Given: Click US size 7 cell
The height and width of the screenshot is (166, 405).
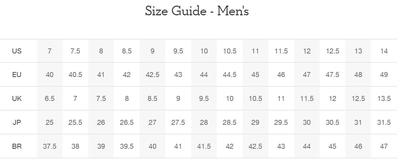Looking at the screenshot, I should click(50, 51).
